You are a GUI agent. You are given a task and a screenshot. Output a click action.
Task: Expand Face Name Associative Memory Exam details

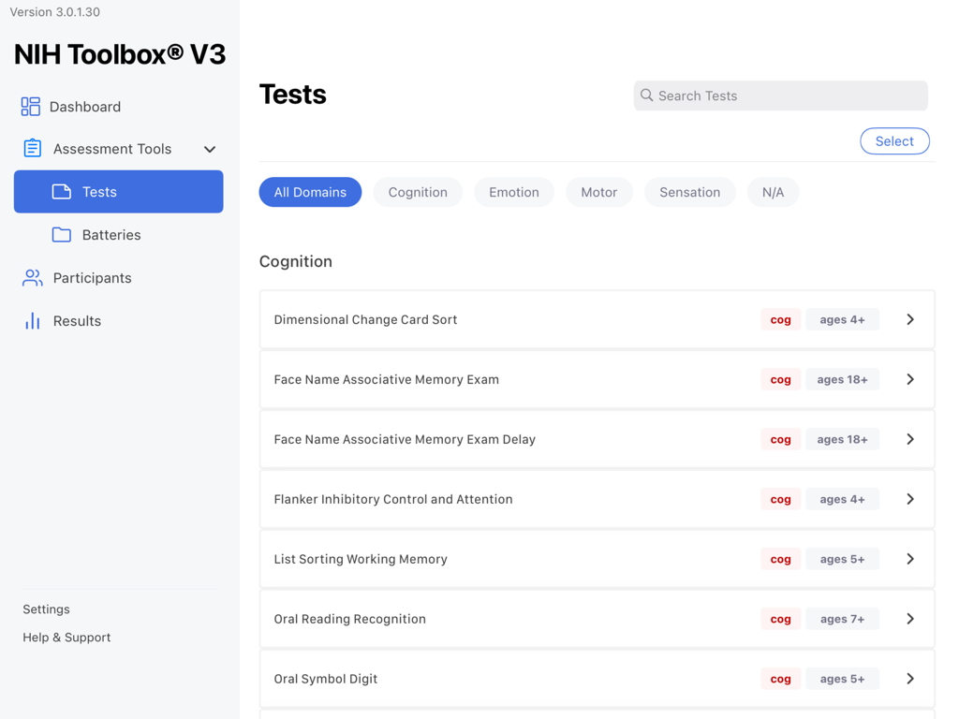[x=909, y=379]
